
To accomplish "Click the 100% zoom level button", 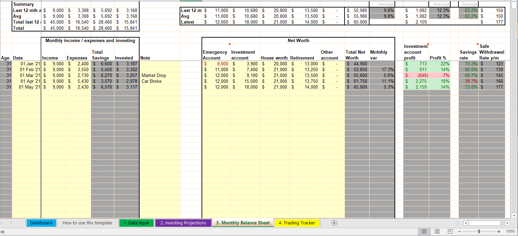I will [510, 232].
